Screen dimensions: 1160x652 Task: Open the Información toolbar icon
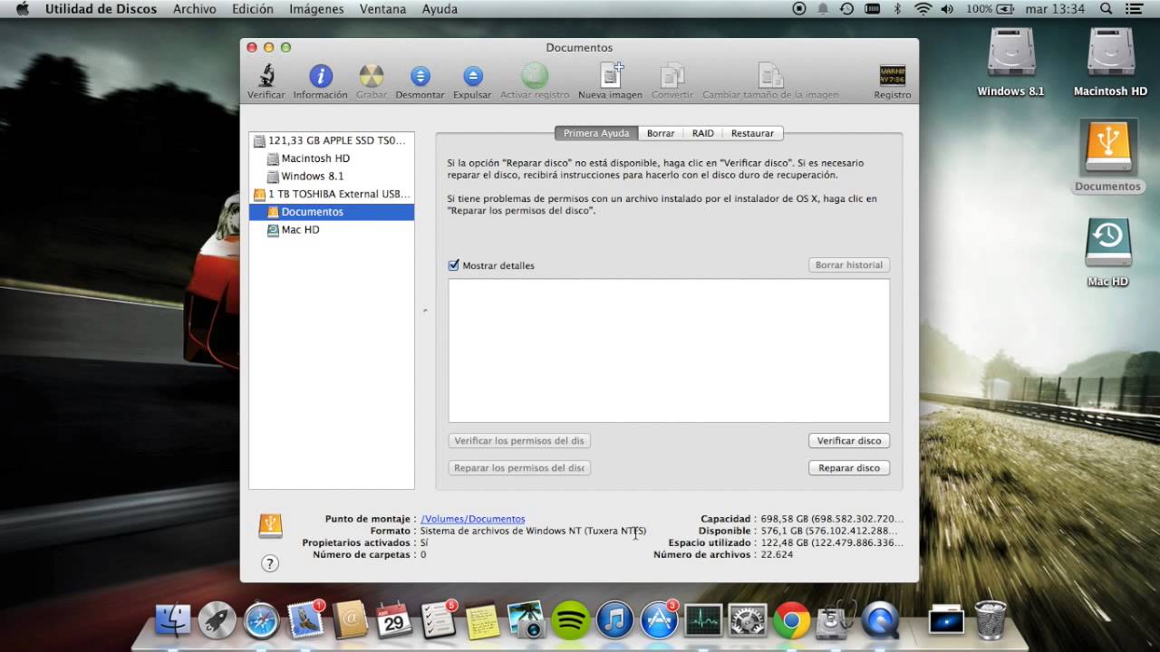pos(321,76)
